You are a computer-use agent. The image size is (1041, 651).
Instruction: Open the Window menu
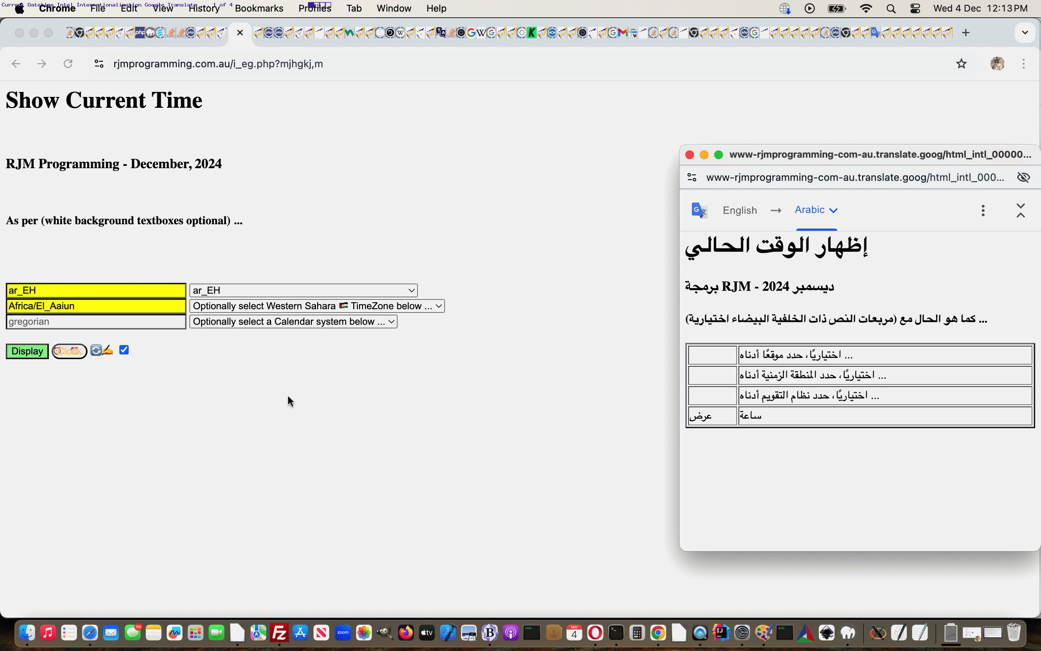click(x=394, y=9)
